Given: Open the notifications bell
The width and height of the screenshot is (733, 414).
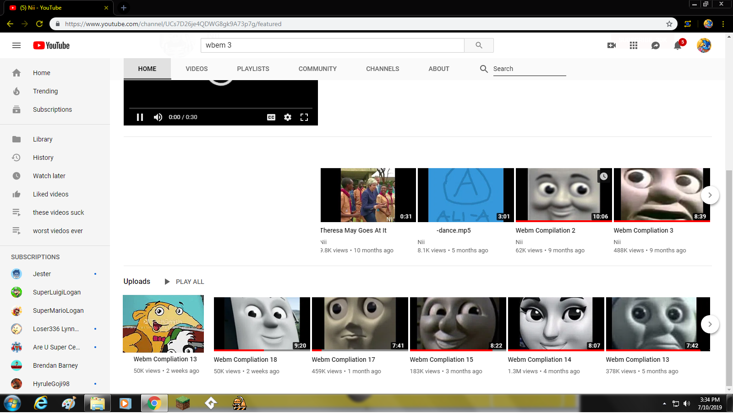Looking at the screenshot, I should click(678, 45).
